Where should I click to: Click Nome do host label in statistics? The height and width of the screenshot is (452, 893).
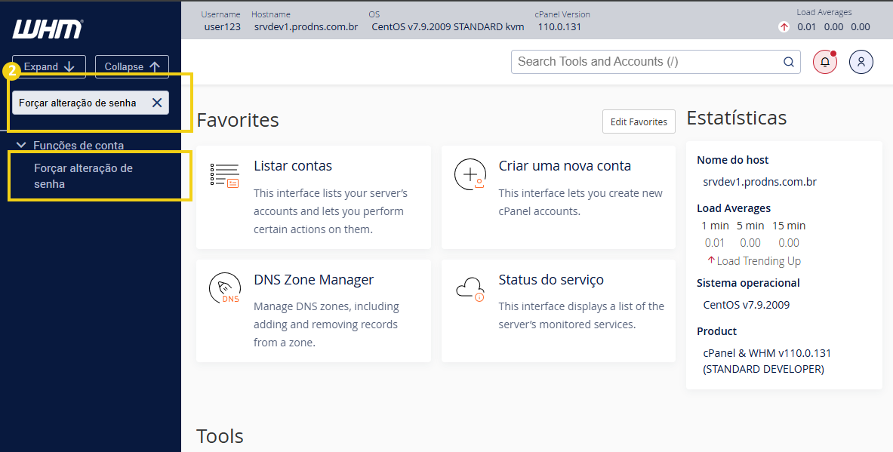tap(732, 161)
